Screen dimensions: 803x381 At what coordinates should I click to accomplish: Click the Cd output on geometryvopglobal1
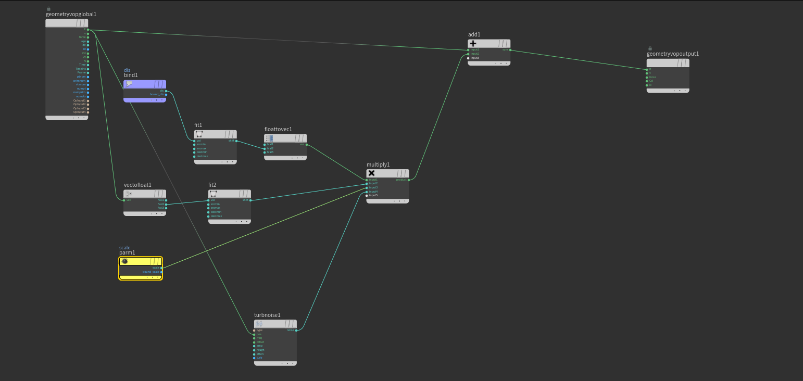pyautogui.click(x=87, y=53)
